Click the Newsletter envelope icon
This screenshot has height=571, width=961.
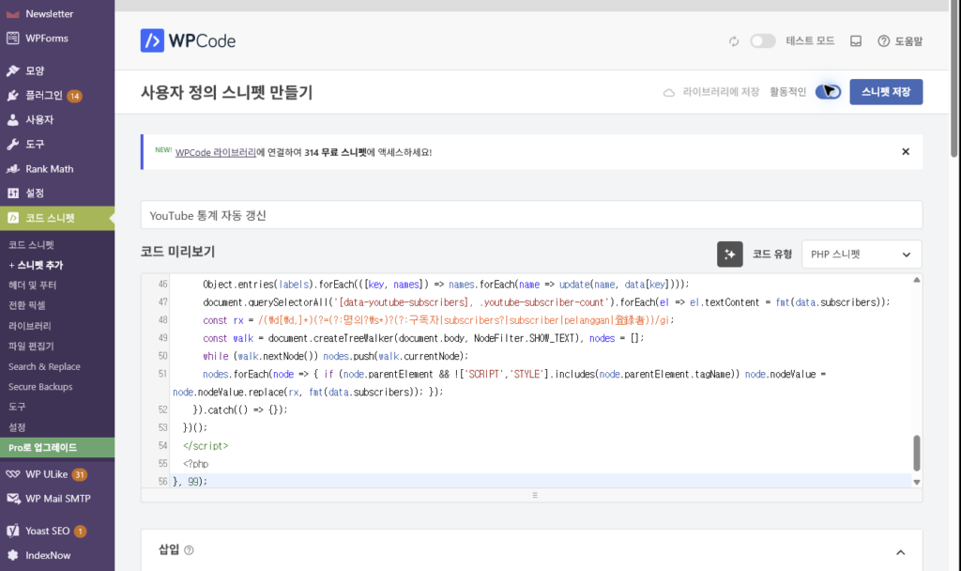(x=13, y=13)
